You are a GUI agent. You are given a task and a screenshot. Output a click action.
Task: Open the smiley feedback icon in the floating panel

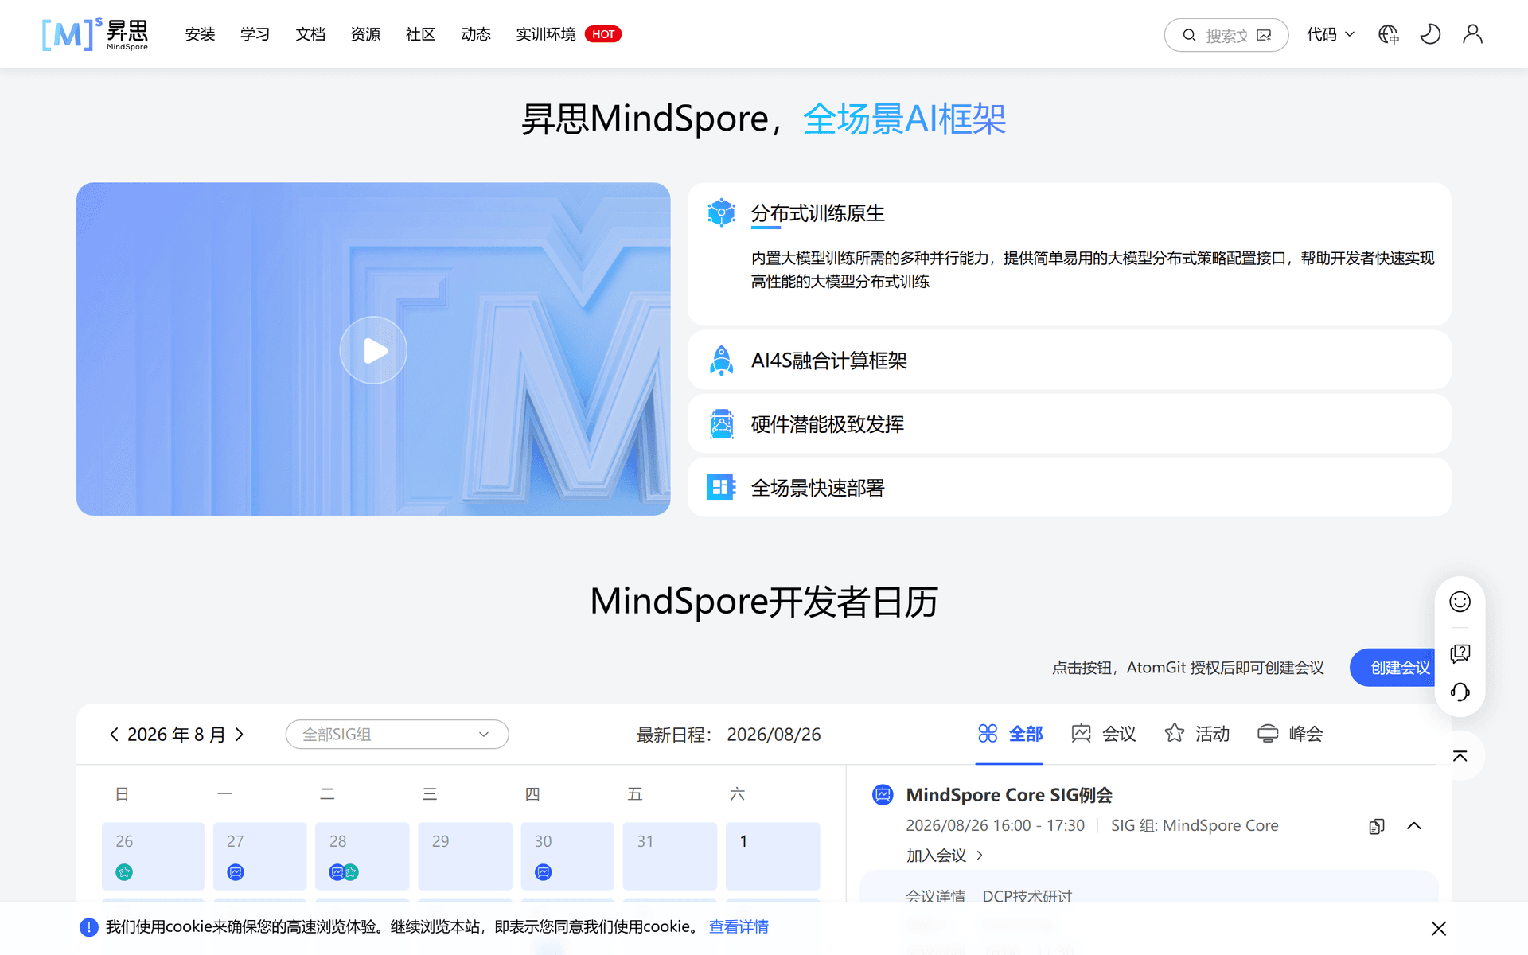pyautogui.click(x=1460, y=602)
